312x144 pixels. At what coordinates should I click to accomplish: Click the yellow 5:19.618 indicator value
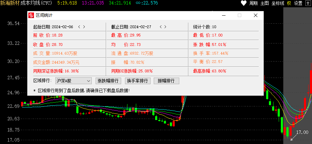67,3
